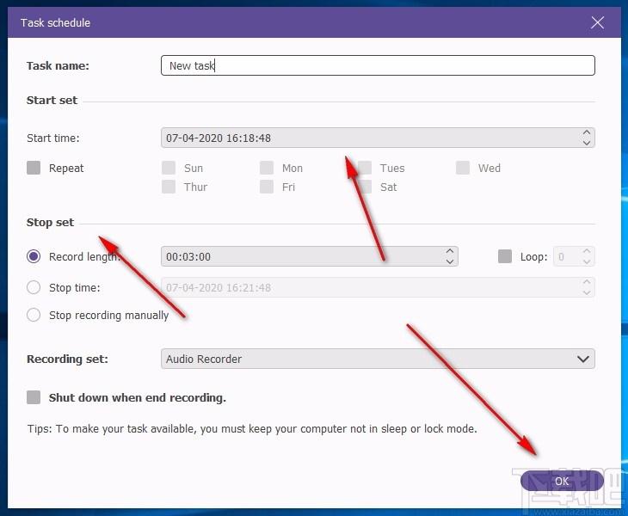Open the Recording set dropdown arrow
This screenshot has height=516, width=628.
[x=583, y=359]
